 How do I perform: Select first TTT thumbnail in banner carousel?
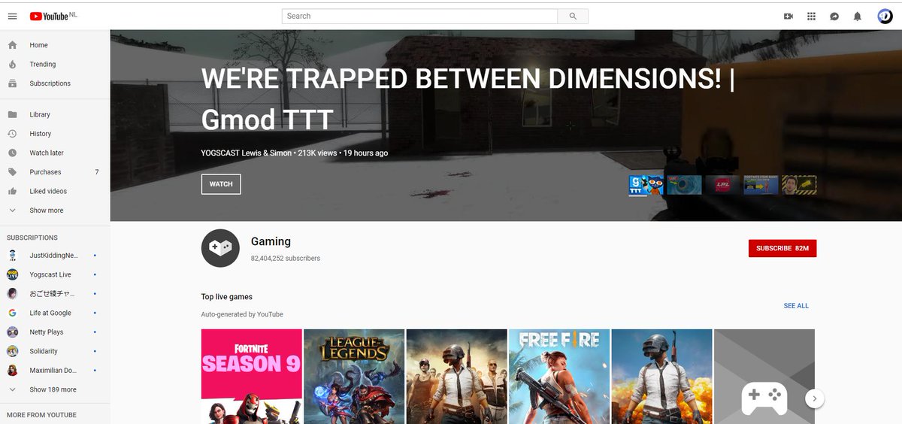646,185
